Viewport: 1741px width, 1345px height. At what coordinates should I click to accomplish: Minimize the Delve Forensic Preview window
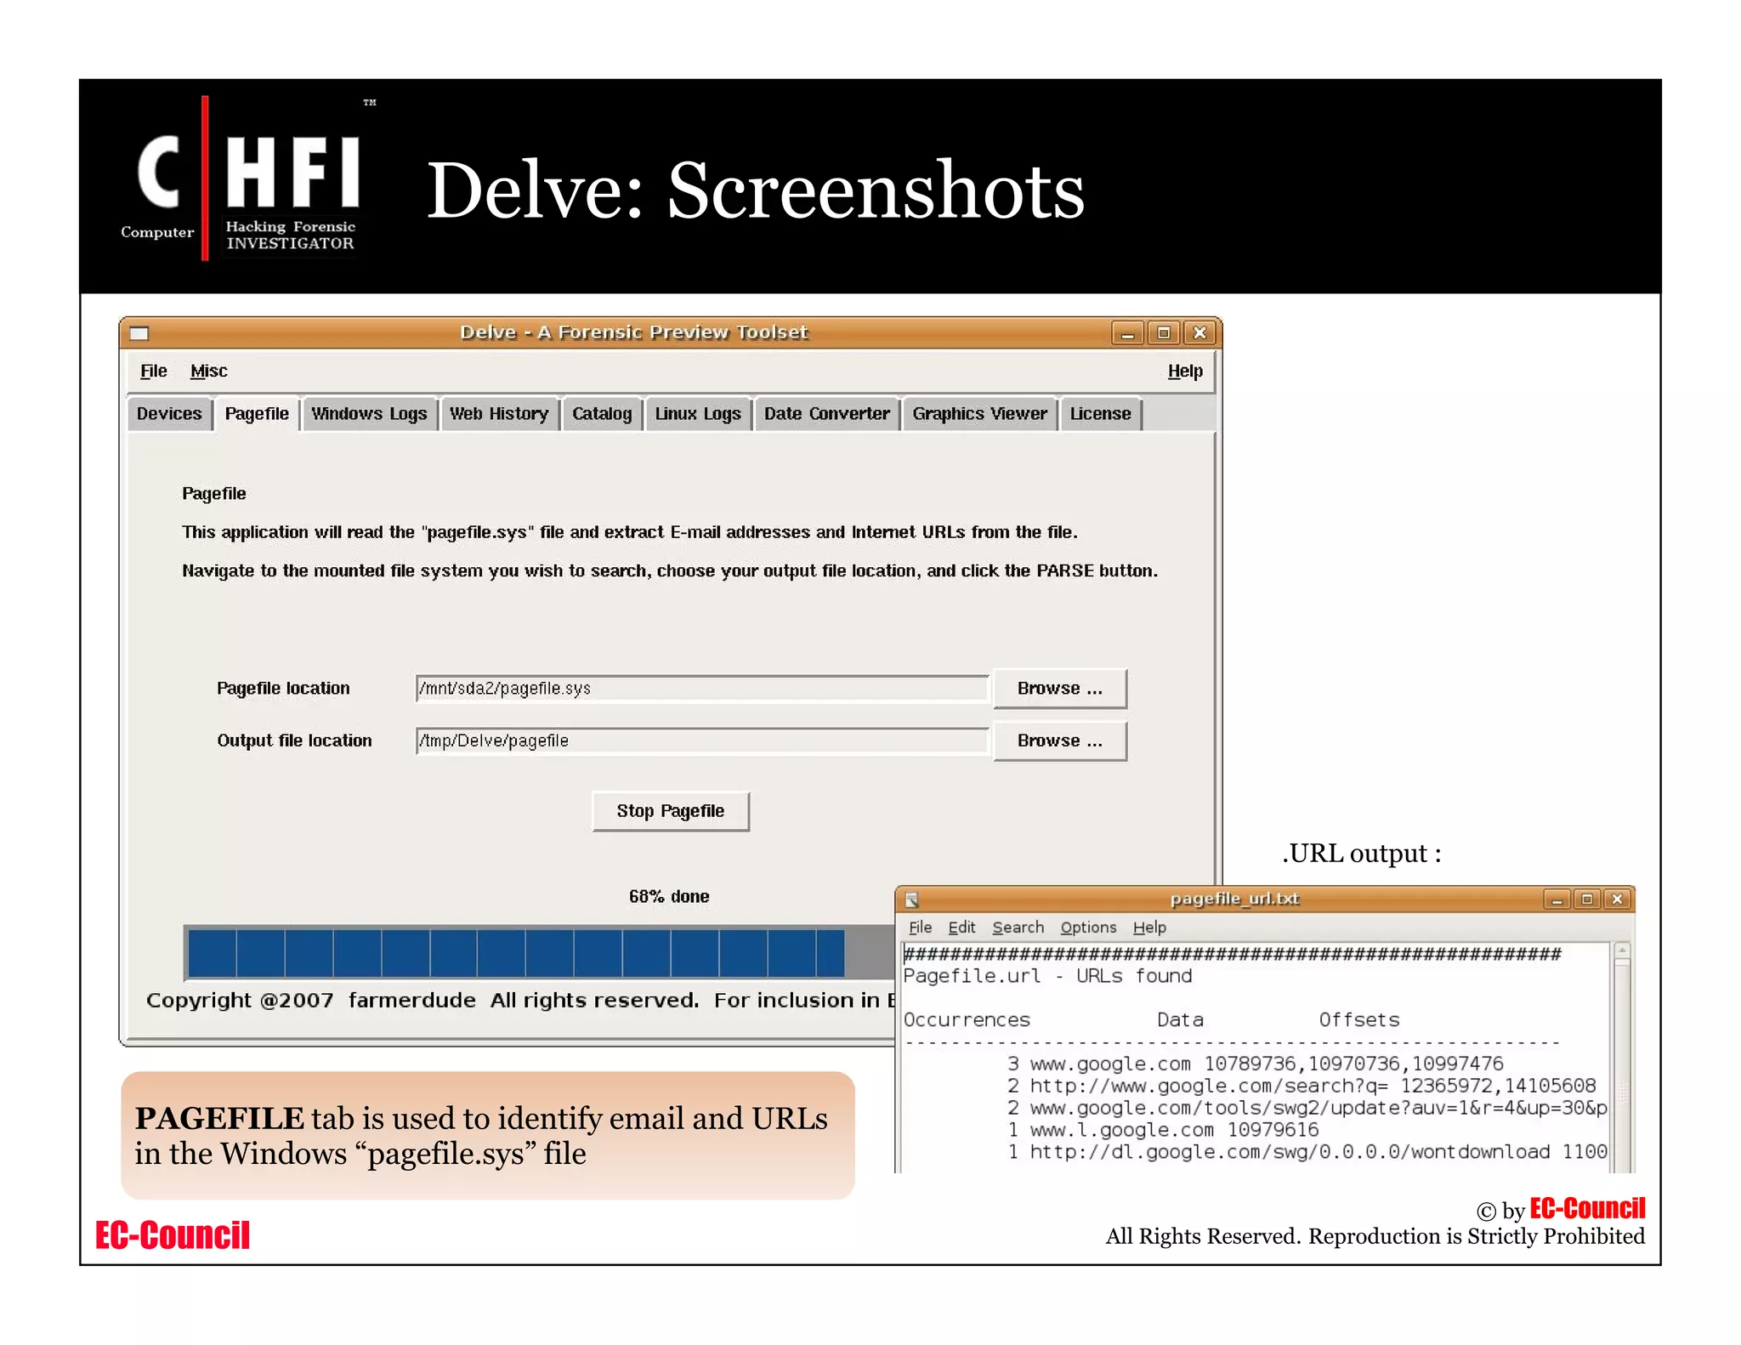tap(1127, 333)
